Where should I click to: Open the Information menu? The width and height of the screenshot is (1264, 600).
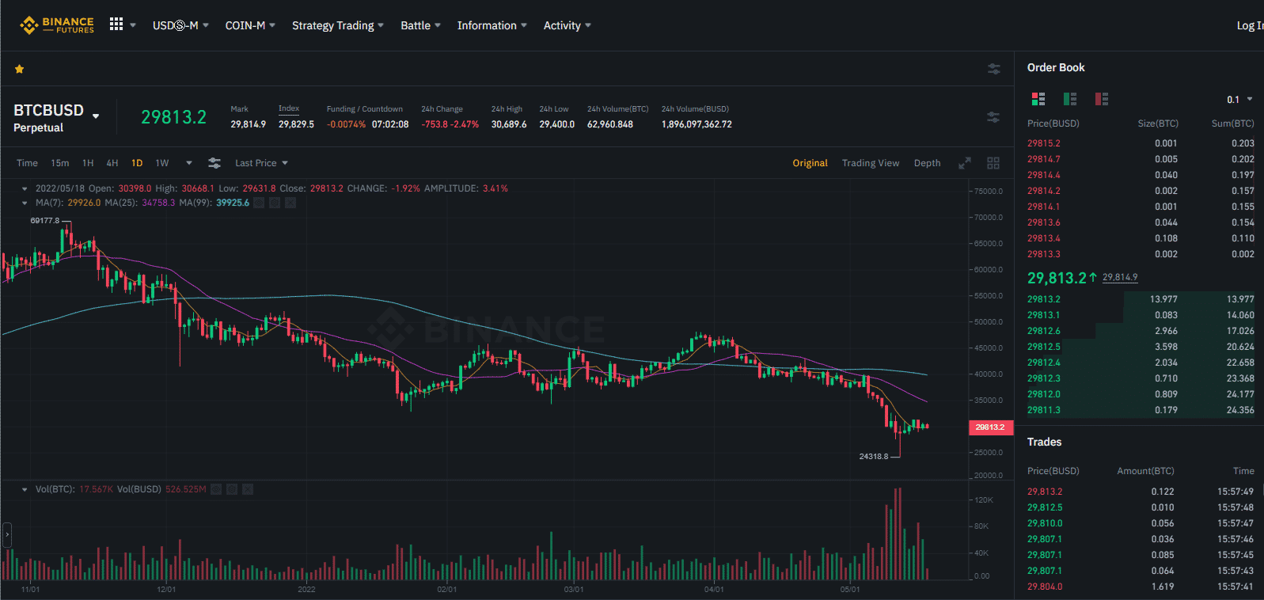coord(492,25)
